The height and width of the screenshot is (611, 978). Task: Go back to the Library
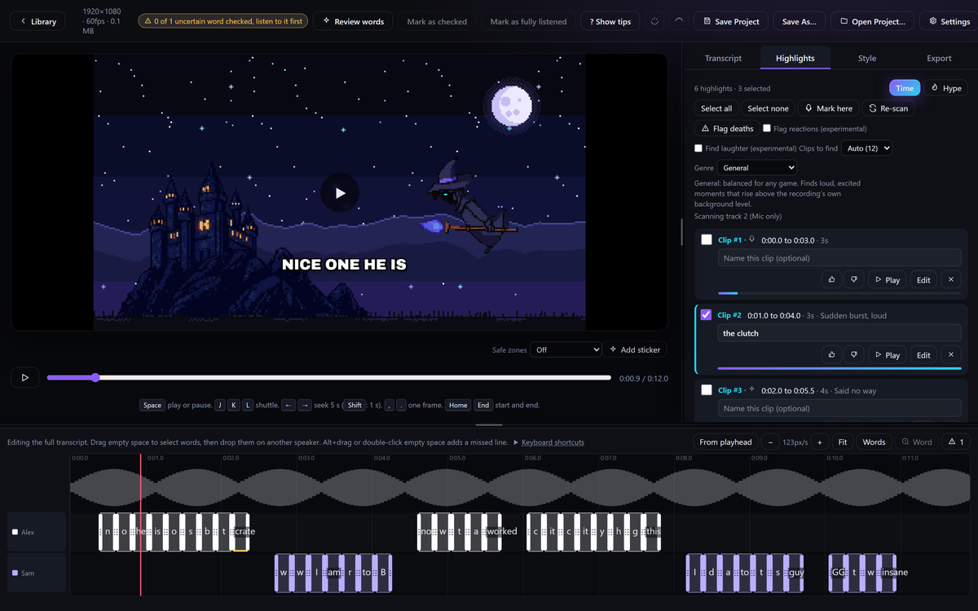click(x=39, y=21)
